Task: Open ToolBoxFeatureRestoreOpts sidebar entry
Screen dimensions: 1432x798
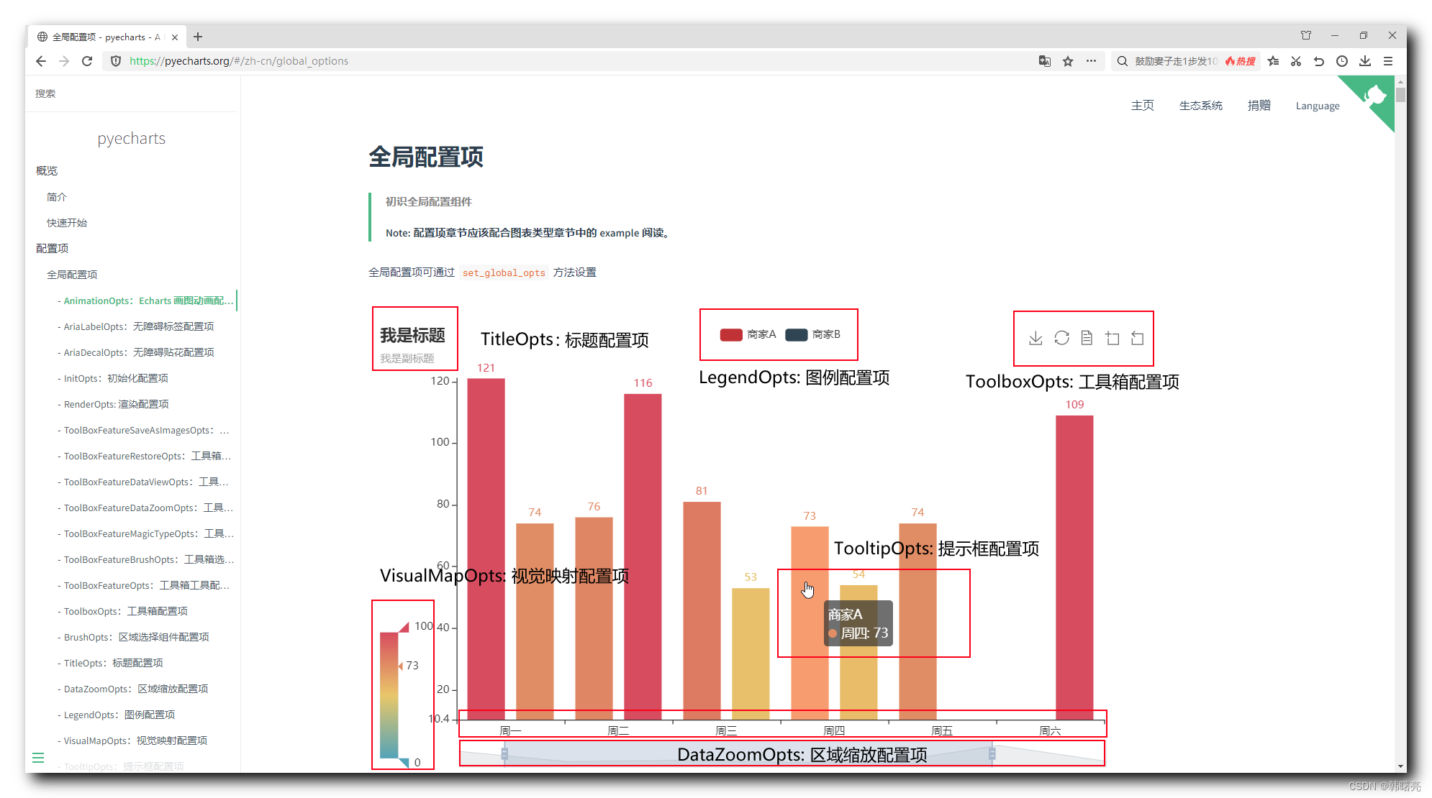Action: pos(145,456)
